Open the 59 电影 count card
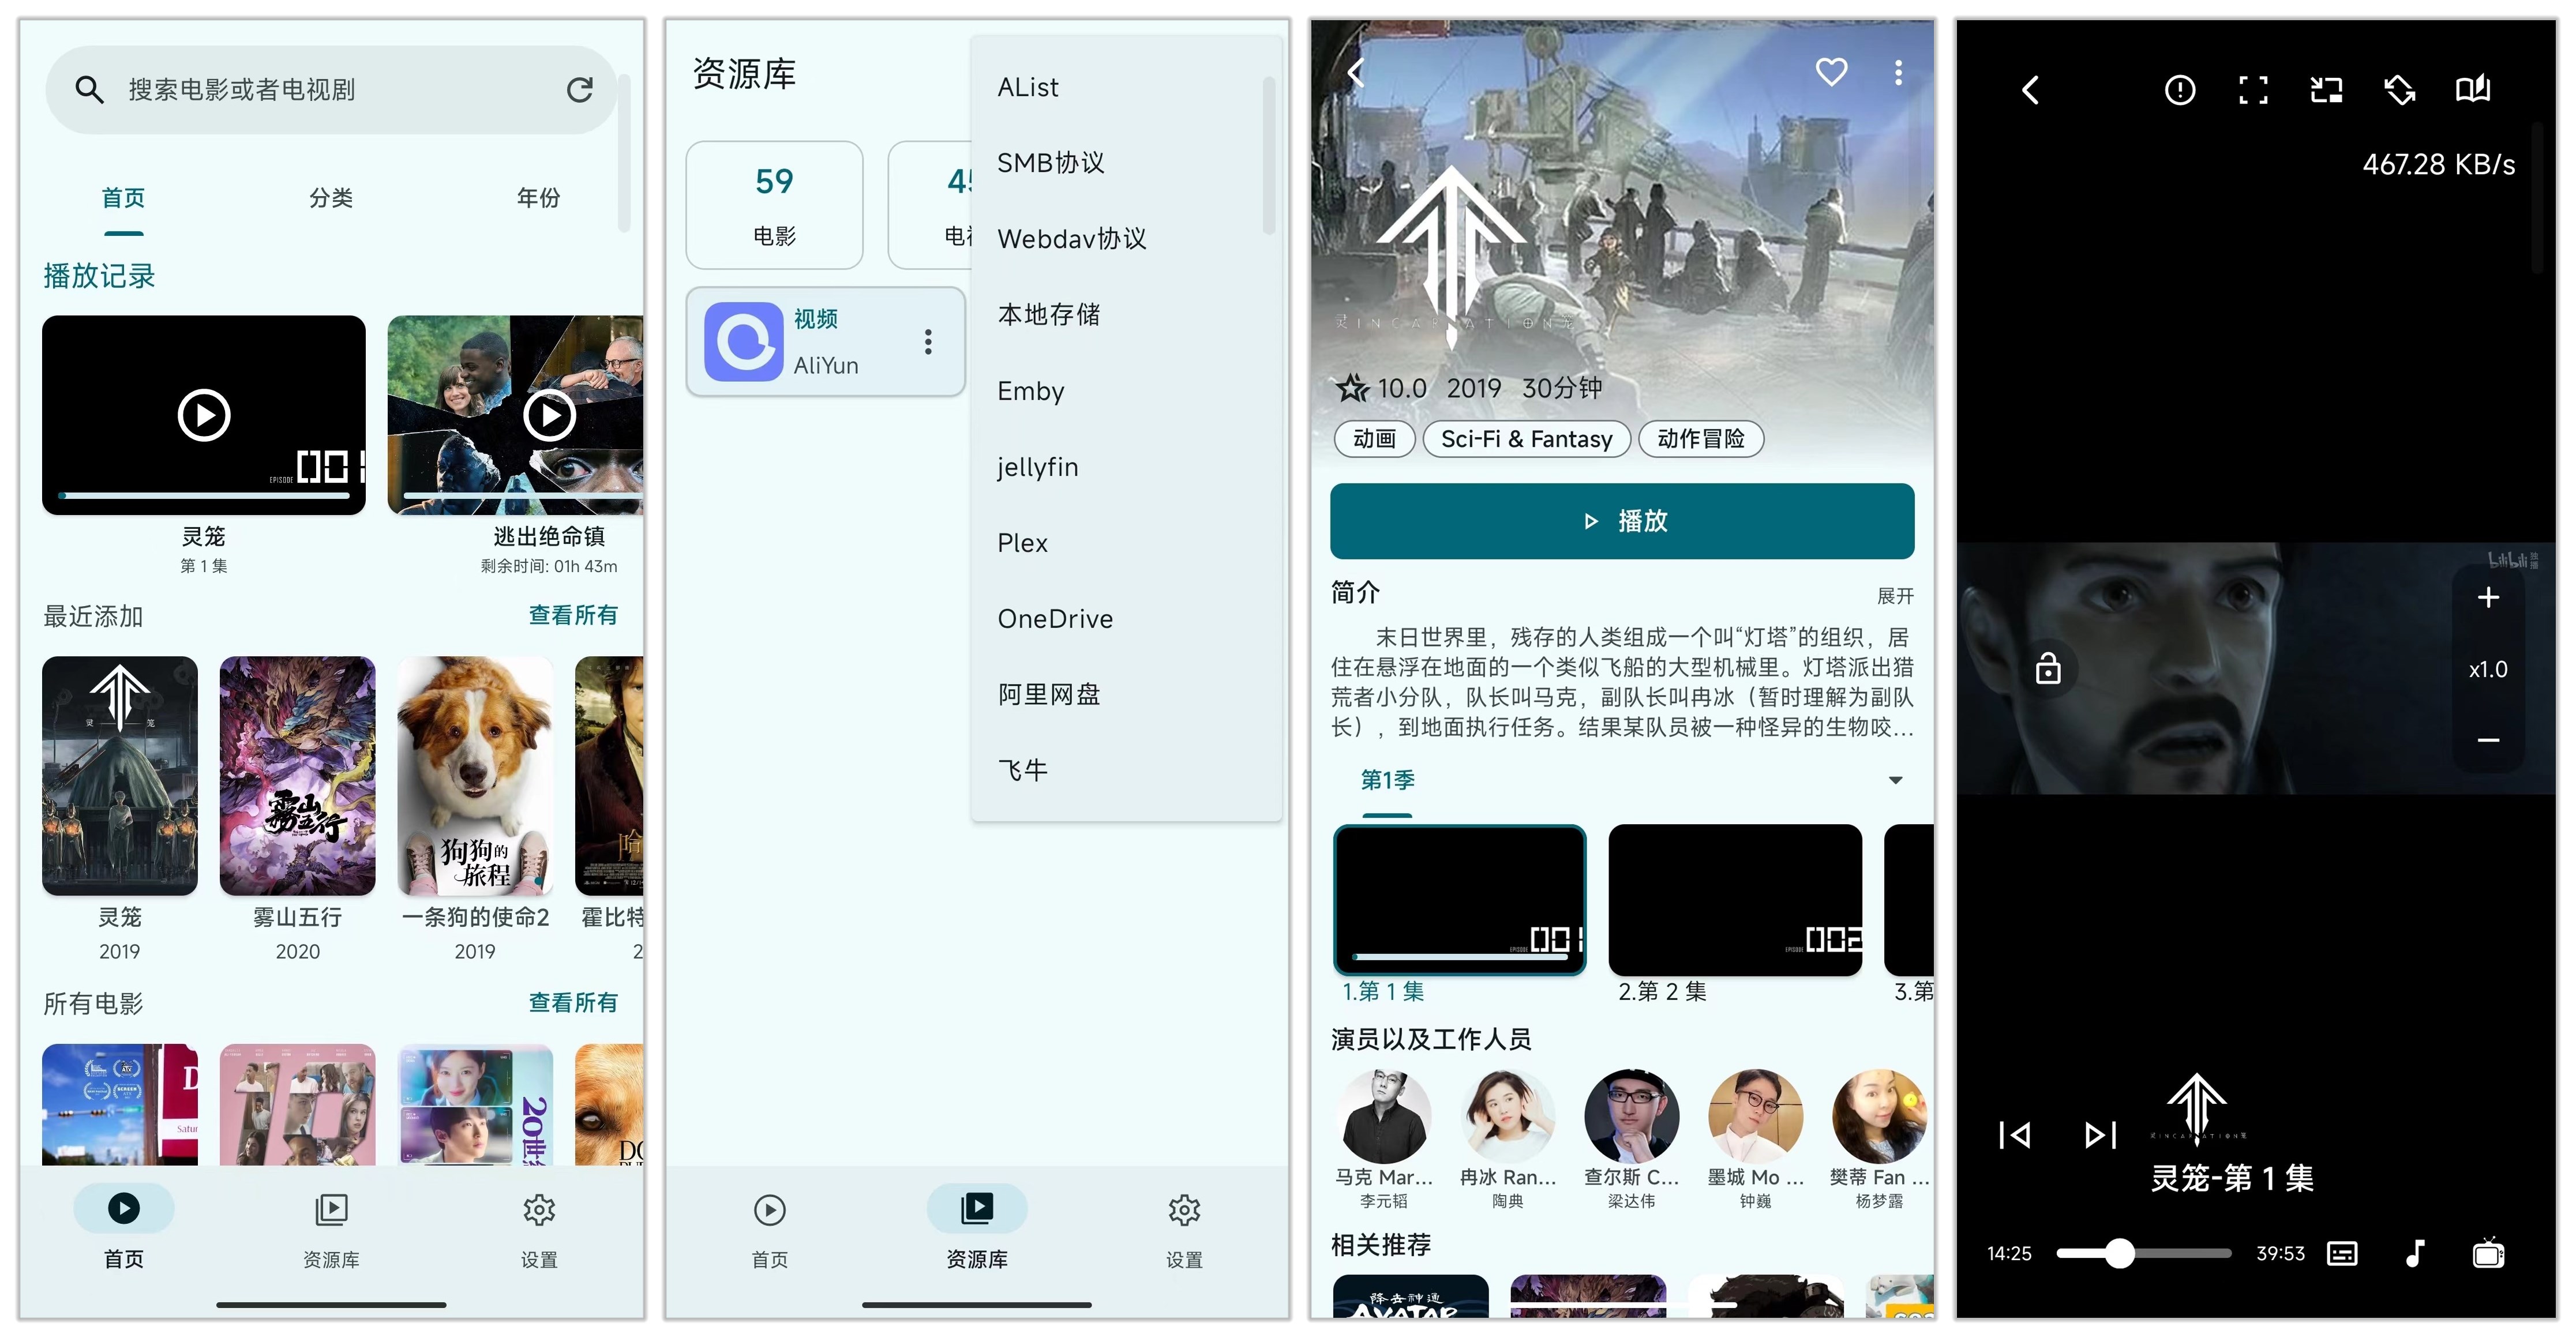The width and height of the screenshot is (2576, 1338). tap(774, 205)
